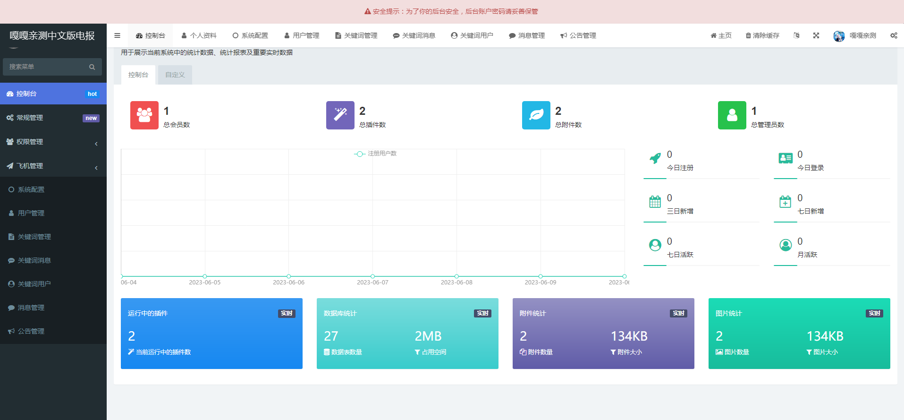The height and width of the screenshot is (420, 904).
Task: Click the 清除缓存 button
Action: point(762,35)
